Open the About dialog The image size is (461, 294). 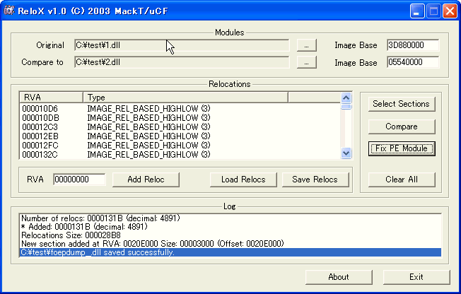pos(339,277)
